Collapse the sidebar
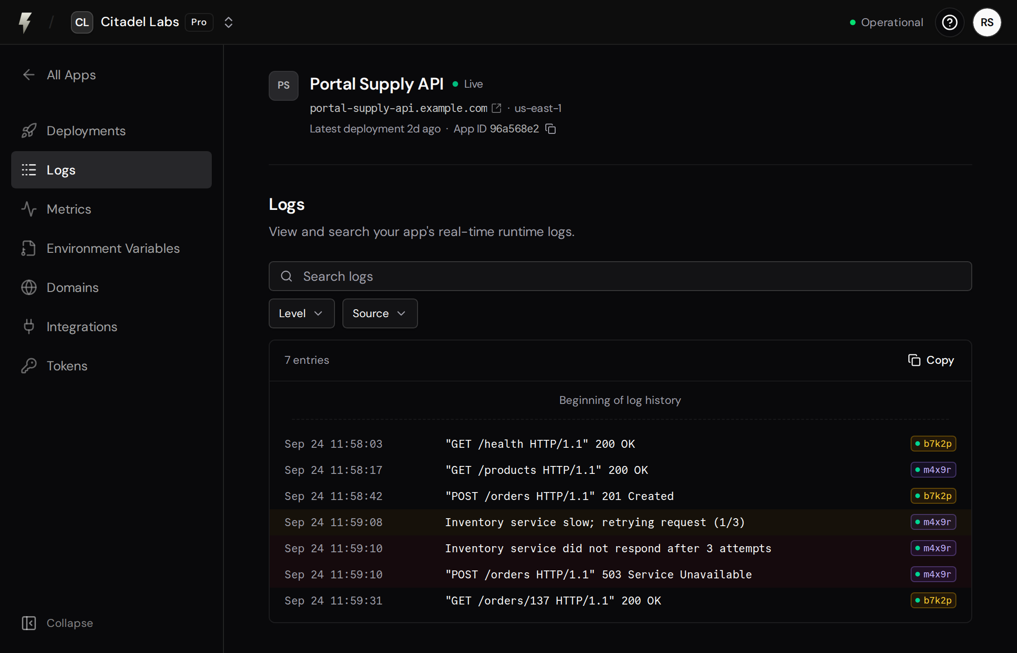 pyautogui.click(x=57, y=623)
